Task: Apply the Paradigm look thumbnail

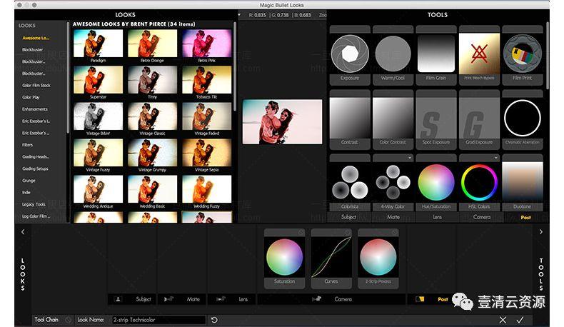Action: (99, 44)
